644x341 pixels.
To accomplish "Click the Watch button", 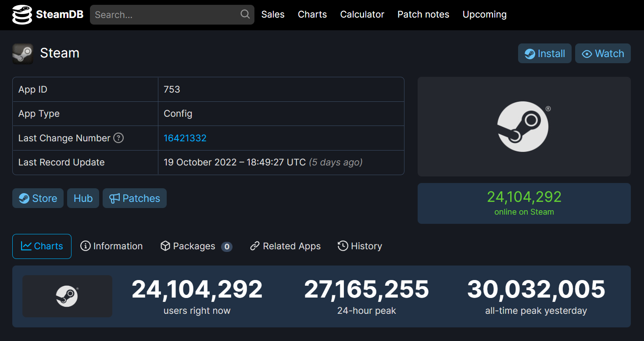I will point(603,54).
